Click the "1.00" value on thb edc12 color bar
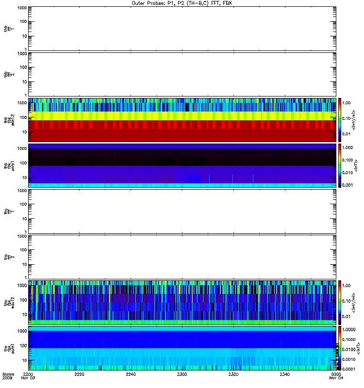 coord(347,103)
